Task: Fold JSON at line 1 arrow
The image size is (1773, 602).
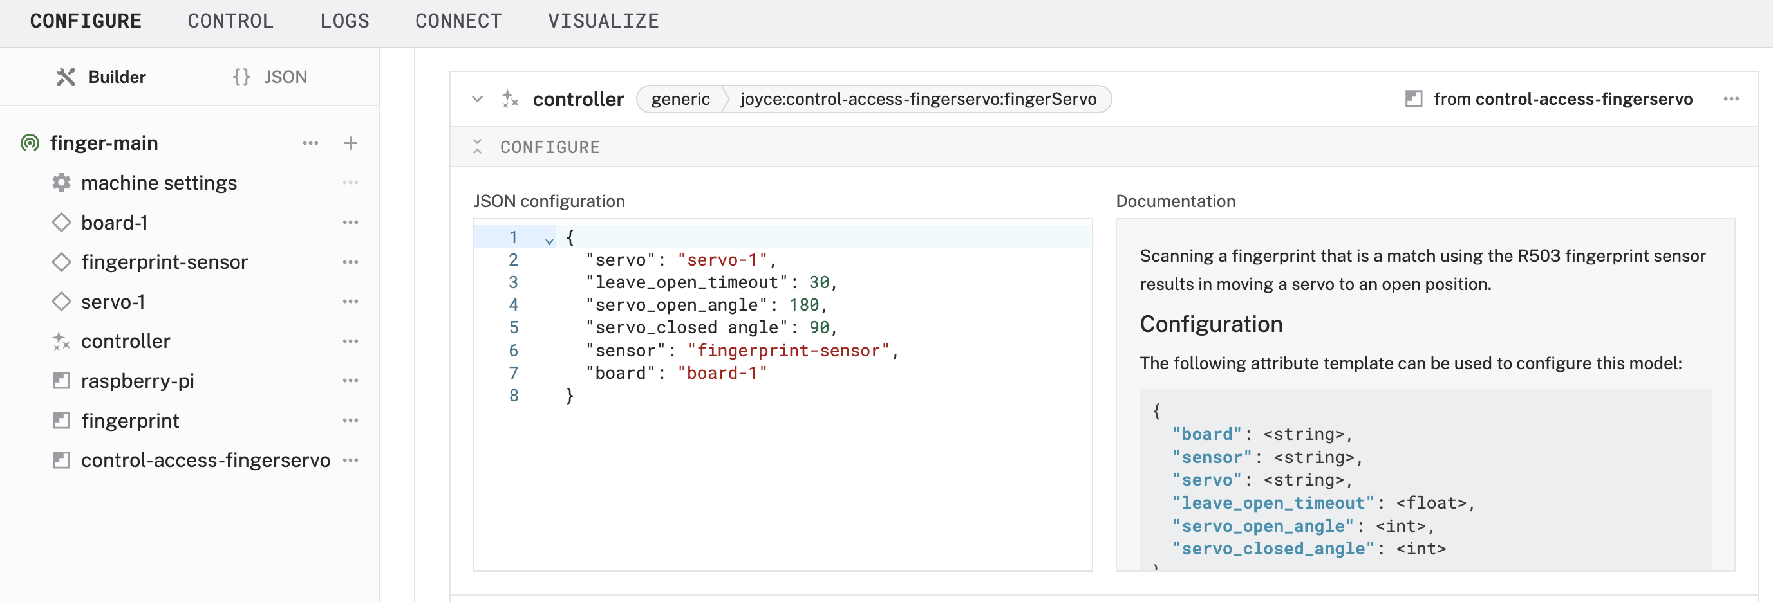Action: (x=549, y=241)
